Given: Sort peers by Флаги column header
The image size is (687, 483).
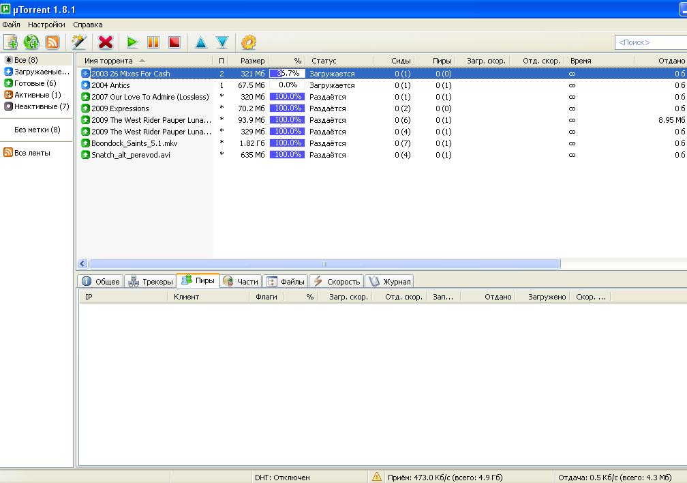Looking at the screenshot, I should 266,297.
